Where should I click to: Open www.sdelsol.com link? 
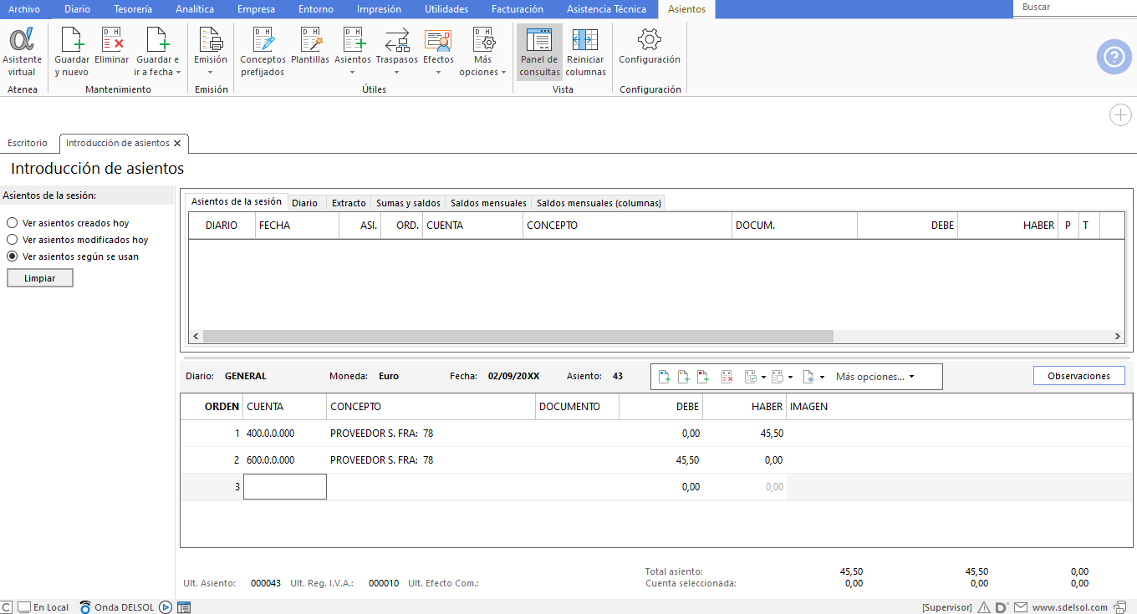1069,607
